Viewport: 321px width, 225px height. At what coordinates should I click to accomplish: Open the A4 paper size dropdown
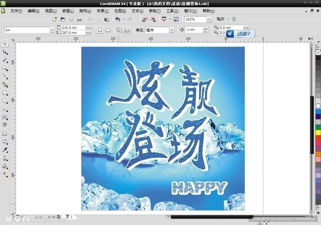point(52,30)
